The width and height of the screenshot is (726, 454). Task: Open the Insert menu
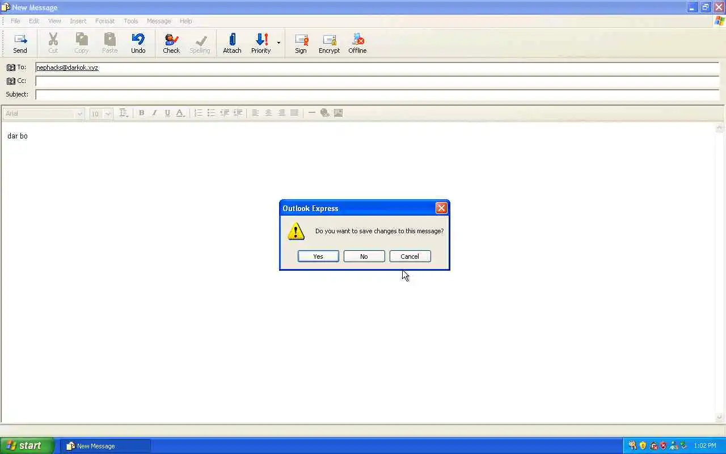pyautogui.click(x=78, y=21)
